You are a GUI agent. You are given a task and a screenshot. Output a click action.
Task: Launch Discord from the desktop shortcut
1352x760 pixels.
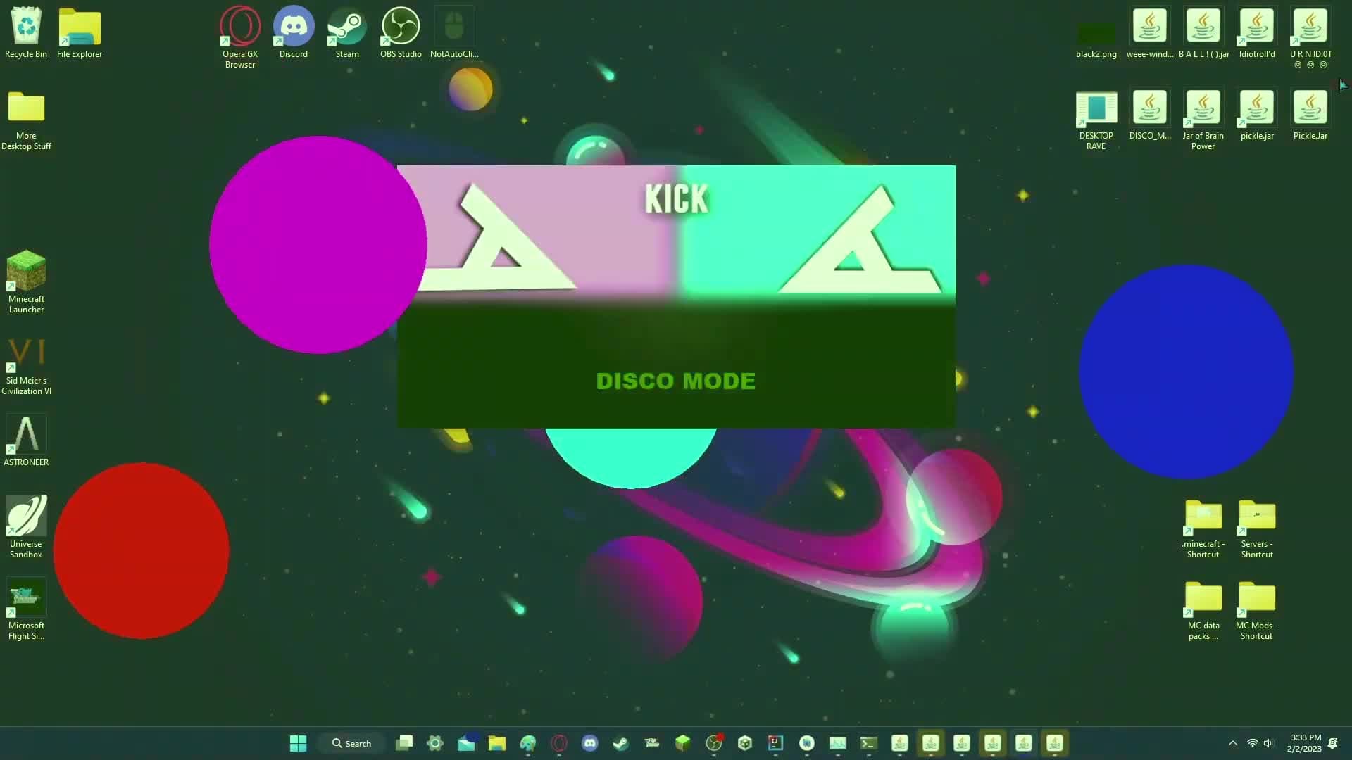[294, 33]
